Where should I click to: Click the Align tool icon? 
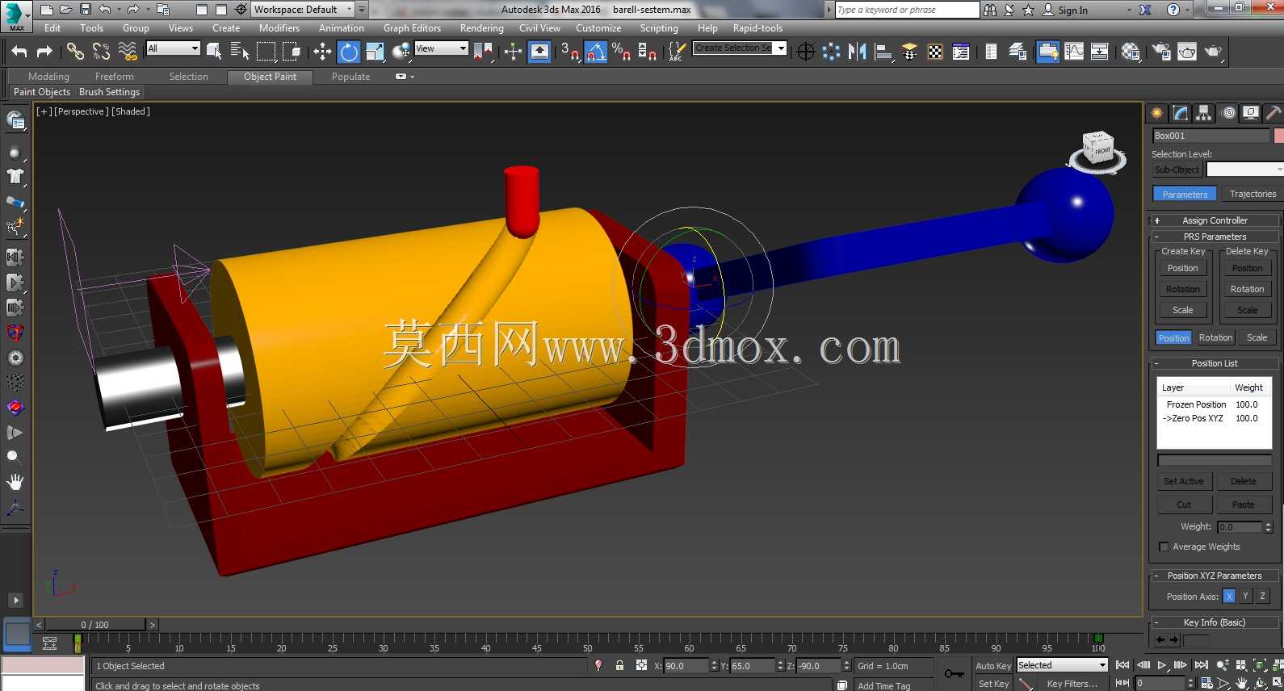click(883, 52)
